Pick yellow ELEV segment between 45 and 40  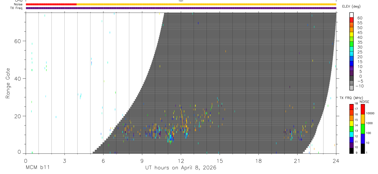click(x=352, y=35)
